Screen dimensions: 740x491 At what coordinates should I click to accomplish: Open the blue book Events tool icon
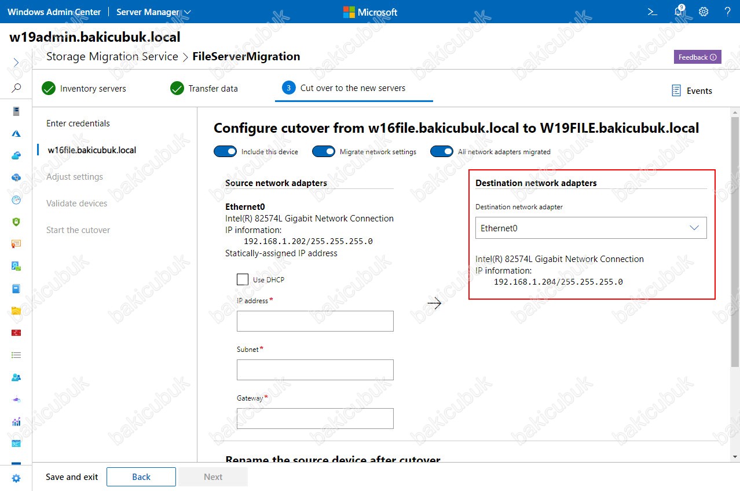(x=16, y=288)
